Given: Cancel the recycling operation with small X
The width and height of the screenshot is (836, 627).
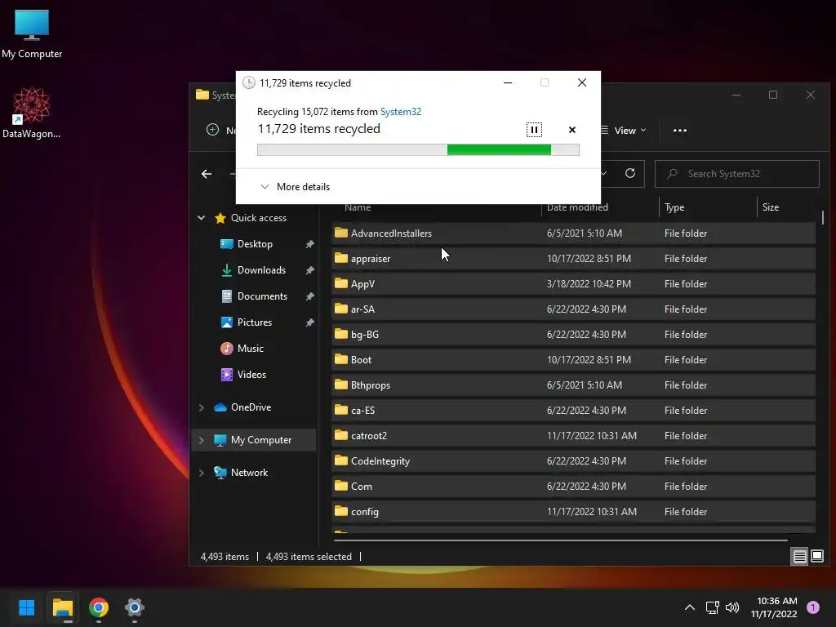Looking at the screenshot, I should point(572,130).
